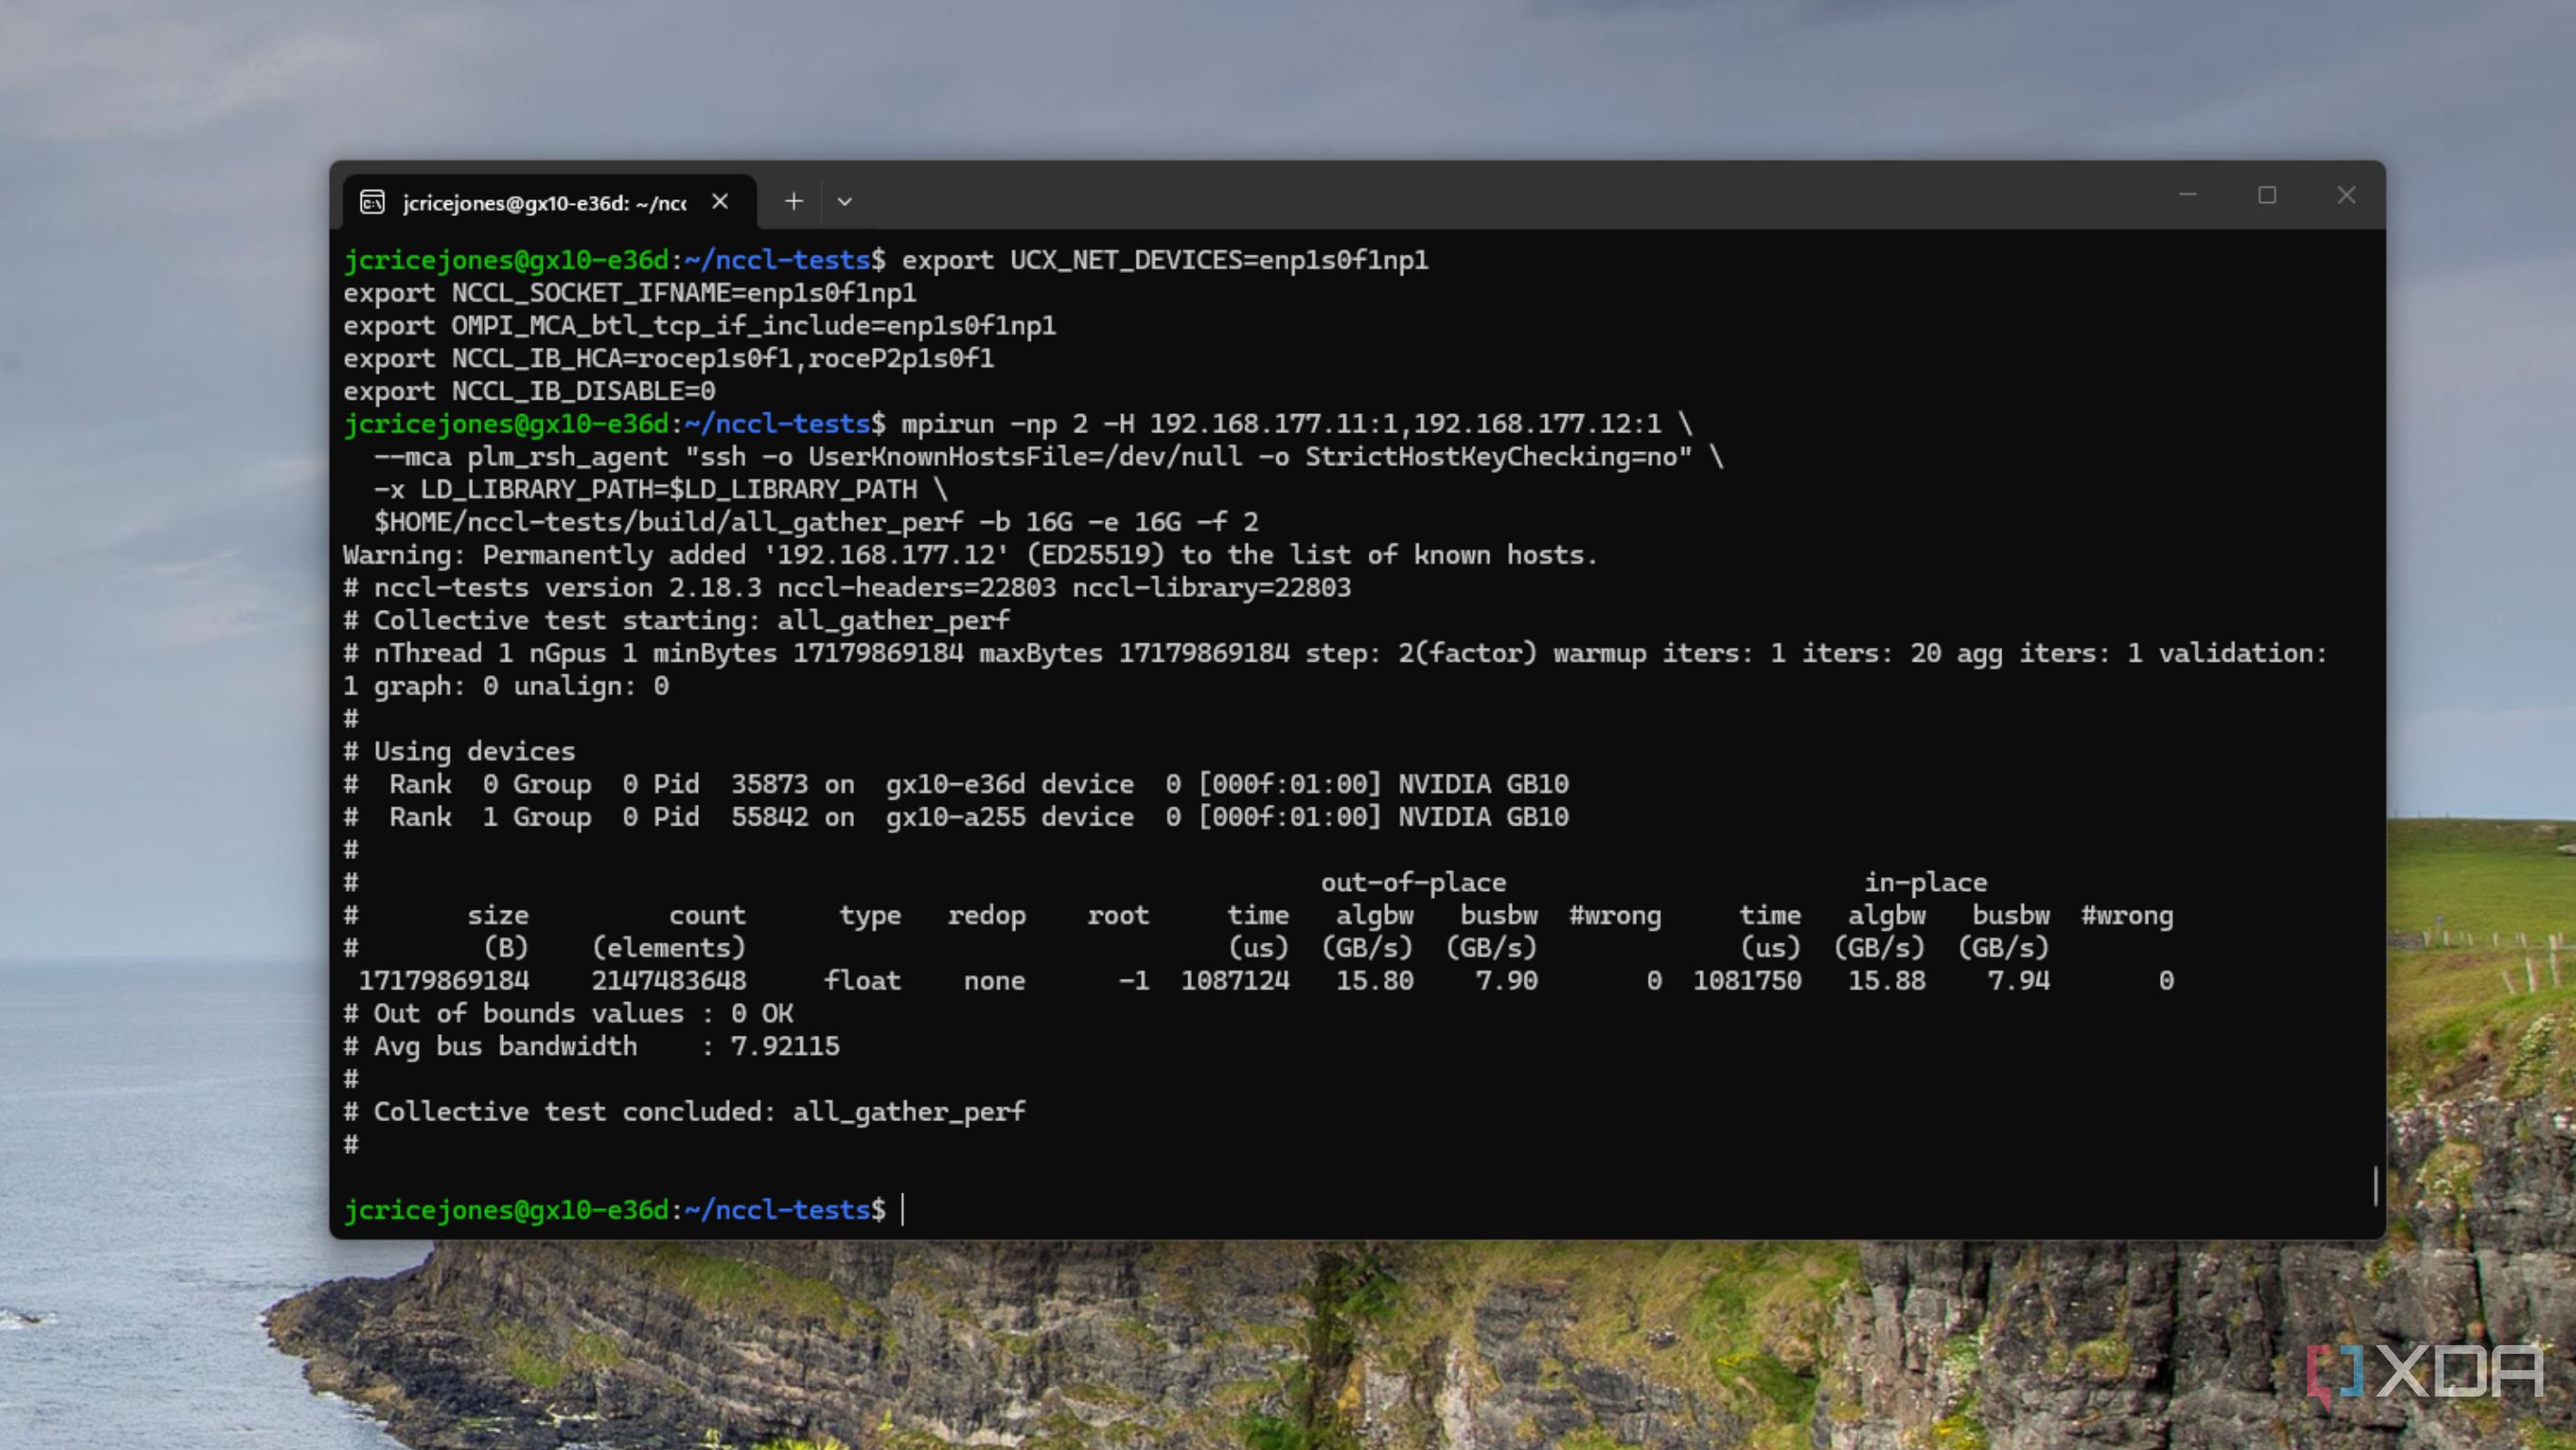Close the jcricejones@gx10-e36d terminal tab
This screenshot has height=1450, width=2576.
click(720, 202)
